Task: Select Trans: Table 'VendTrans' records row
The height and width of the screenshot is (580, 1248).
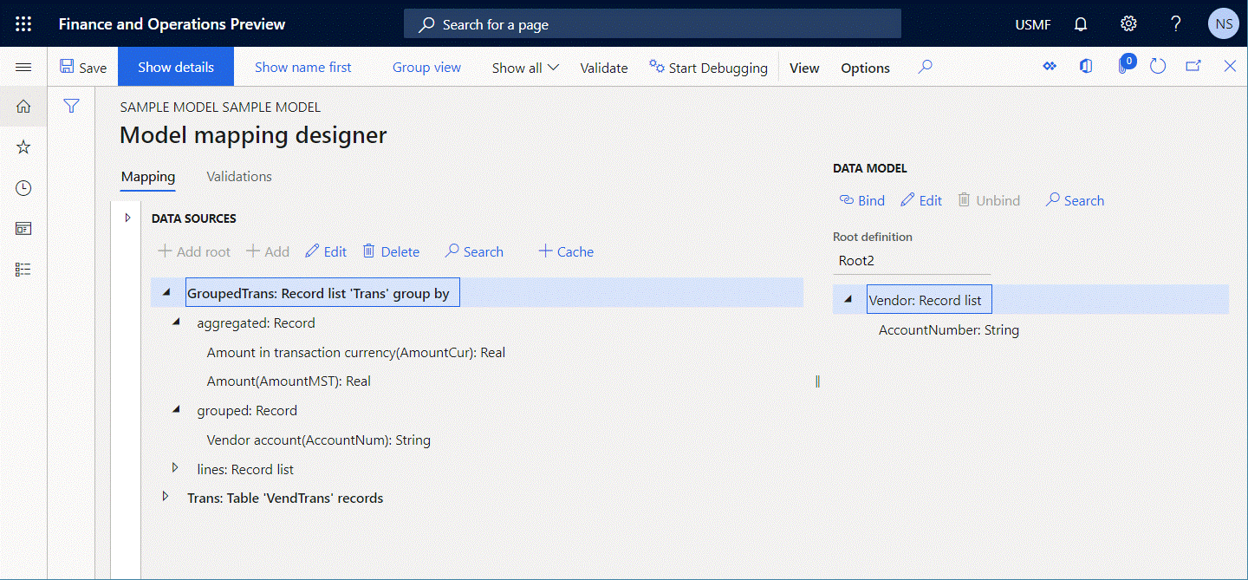Action: pyautogui.click(x=285, y=499)
